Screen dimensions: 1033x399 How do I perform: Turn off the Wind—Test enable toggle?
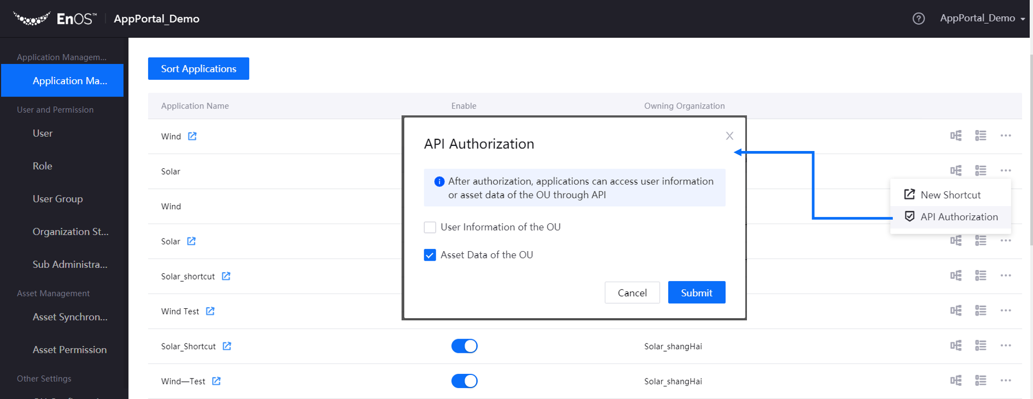click(x=464, y=381)
